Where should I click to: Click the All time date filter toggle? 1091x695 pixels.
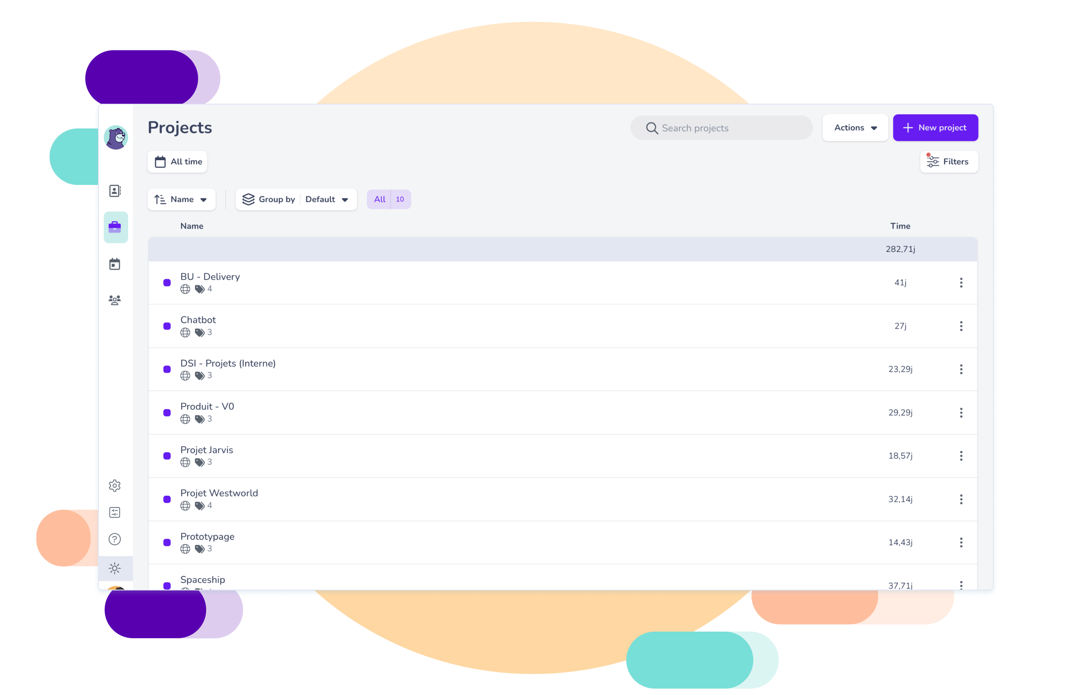(x=177, y=161)
